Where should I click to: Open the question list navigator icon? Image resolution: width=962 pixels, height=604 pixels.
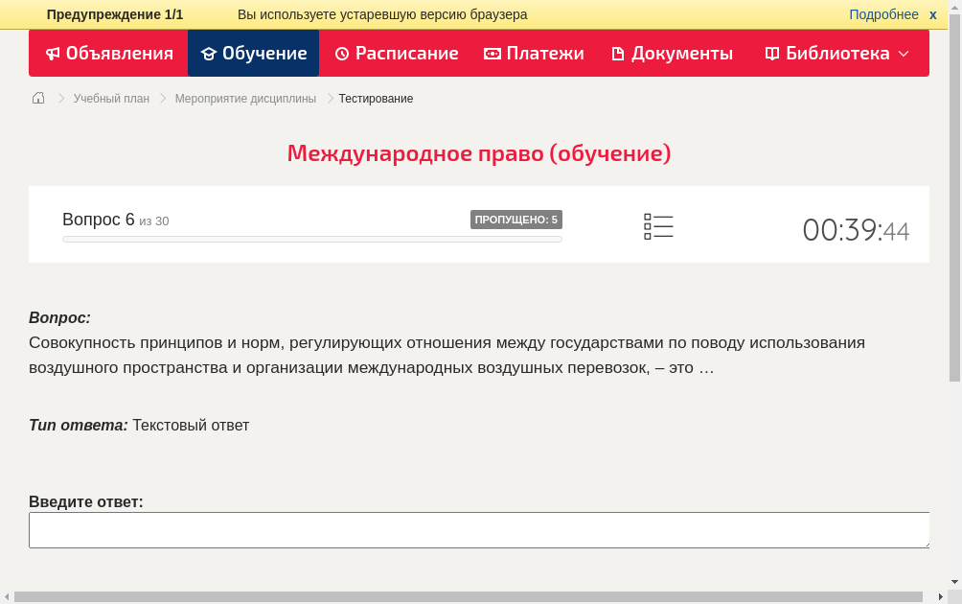(x=658, y=225)
